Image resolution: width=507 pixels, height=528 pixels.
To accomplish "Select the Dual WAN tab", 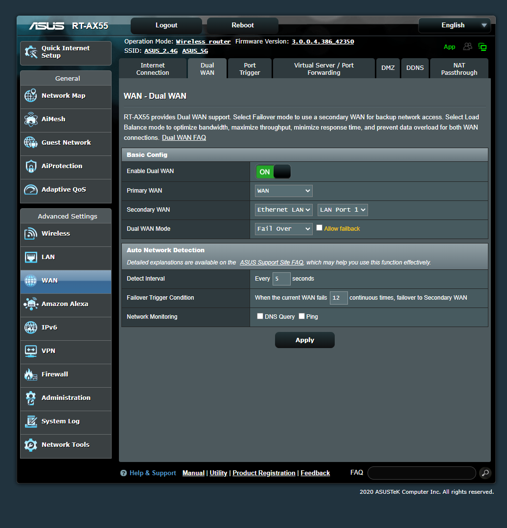I will (207, 69).
